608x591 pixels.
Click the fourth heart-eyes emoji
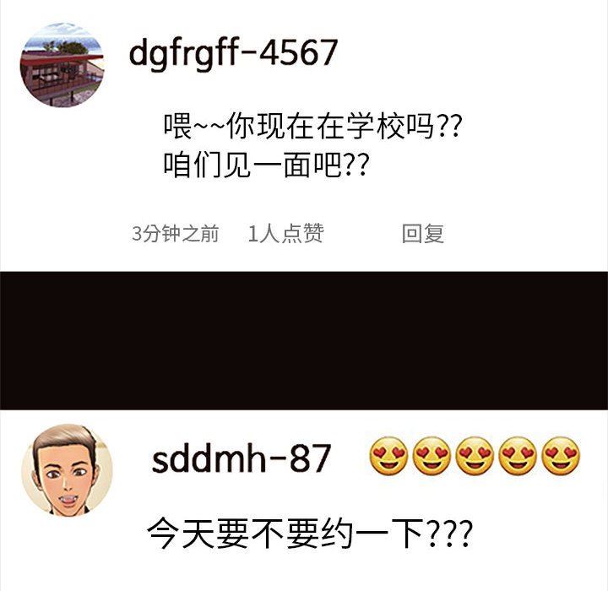518,456
